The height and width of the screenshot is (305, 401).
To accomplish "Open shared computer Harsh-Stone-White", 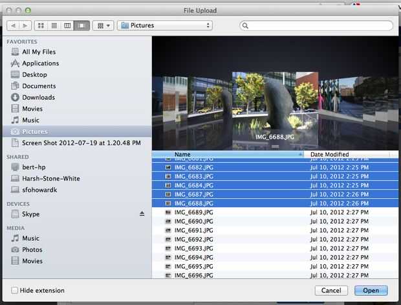I will [x=77, y=179].
